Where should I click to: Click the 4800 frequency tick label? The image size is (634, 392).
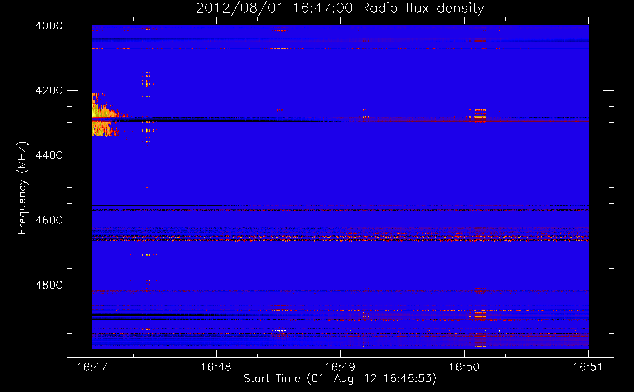tap(49, 285)
